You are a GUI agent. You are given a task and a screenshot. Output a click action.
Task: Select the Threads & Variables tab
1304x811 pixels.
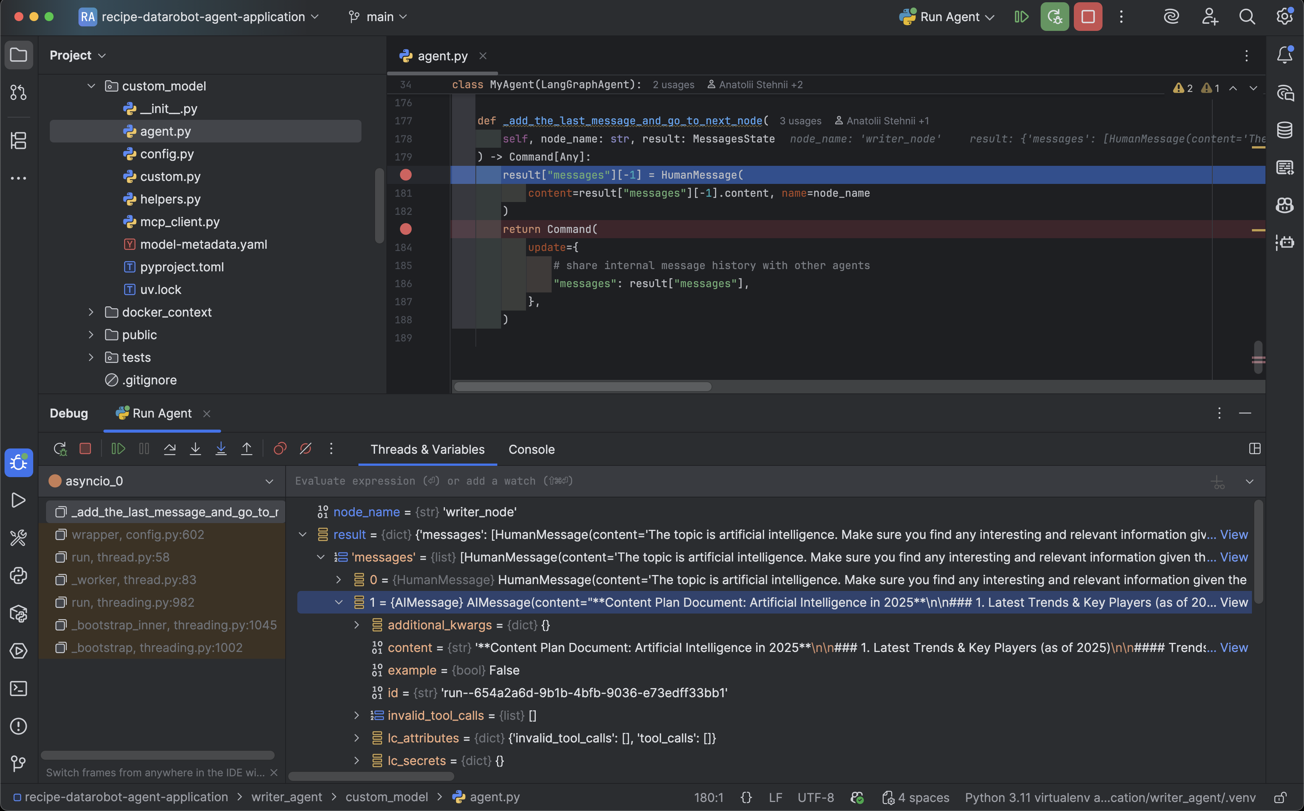click(427, 450)
